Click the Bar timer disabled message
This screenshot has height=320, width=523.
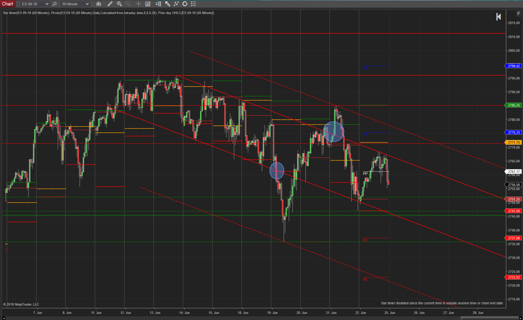(442, 303)
